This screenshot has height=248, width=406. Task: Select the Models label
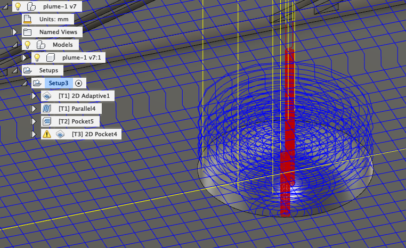pyautogui.click(x=63, y=45)
